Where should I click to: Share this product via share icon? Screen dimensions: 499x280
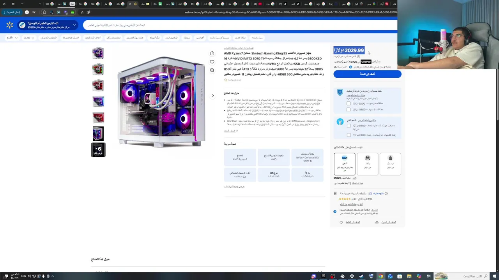pos(212,53)
